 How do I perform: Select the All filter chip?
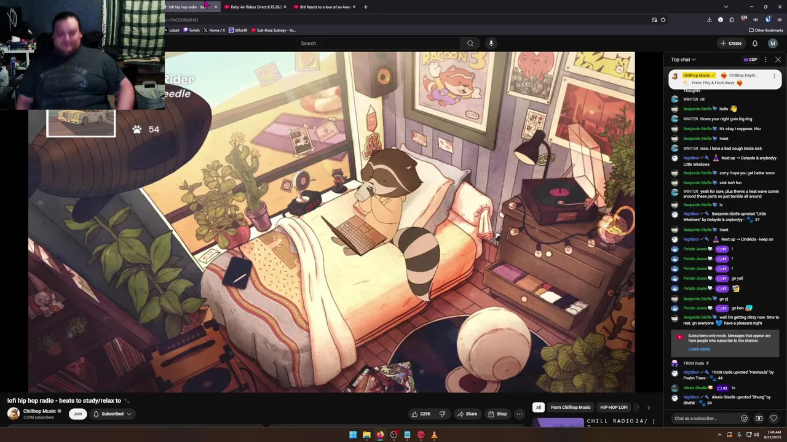(x=539, y=407)
